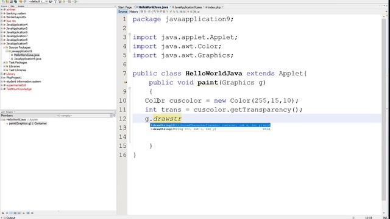
Task: Select HelloWorldJava class node in Navigator
Action: 16,119
